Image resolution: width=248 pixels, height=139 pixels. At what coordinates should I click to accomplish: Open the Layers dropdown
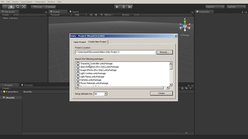point(214,7)
